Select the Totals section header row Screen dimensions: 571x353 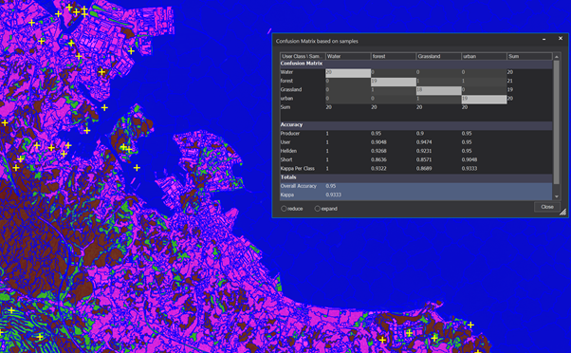coord(416,177)
